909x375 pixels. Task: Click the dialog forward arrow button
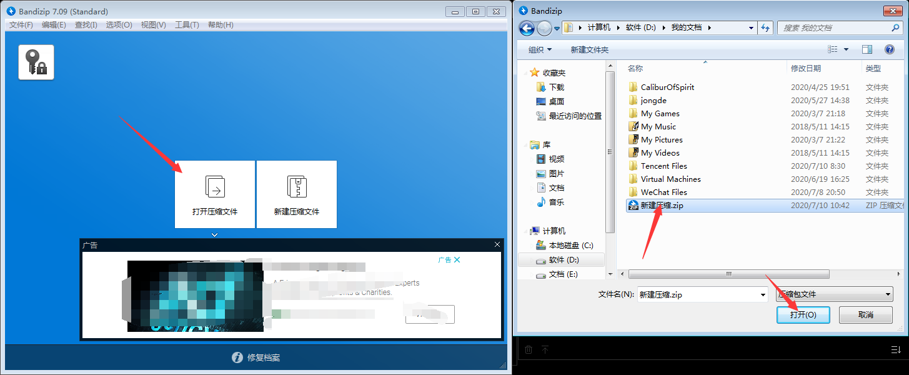point(544,27)
